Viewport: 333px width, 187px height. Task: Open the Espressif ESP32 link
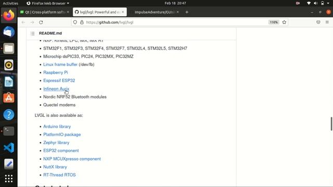pyautogui.click(x=59, y=81)
